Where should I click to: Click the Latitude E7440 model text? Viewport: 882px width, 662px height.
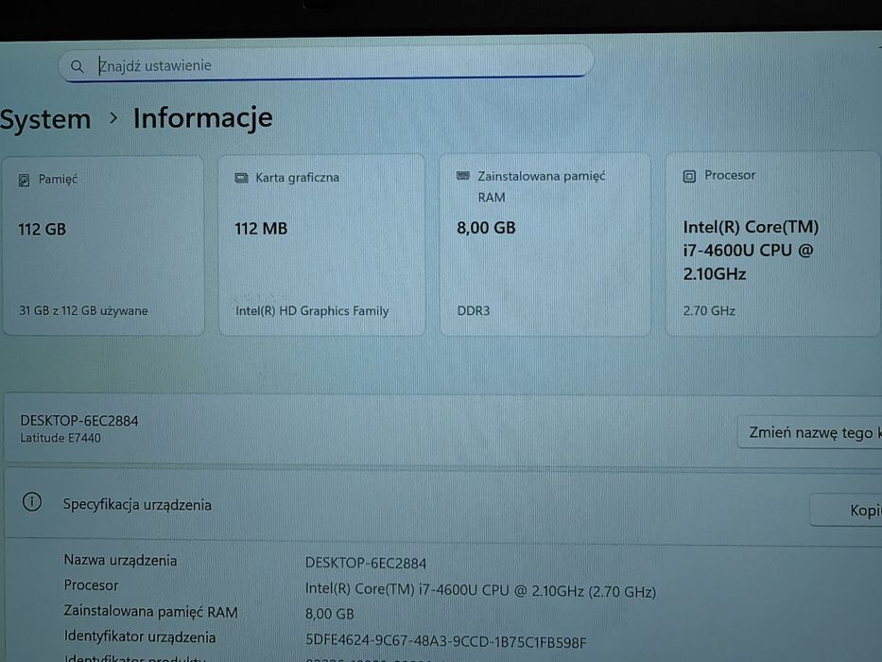(x=61, y=438)
